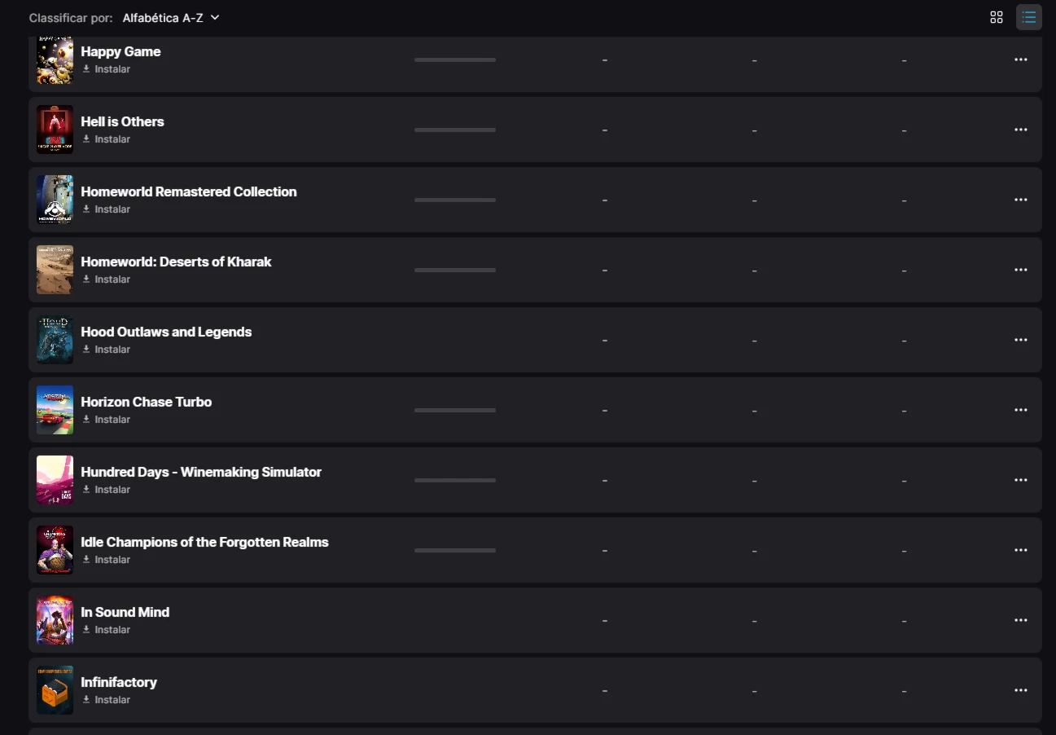Click the install download icon for Infinifactory
Viewport: 1056px width, 735px height.
(x=86, y=700)
